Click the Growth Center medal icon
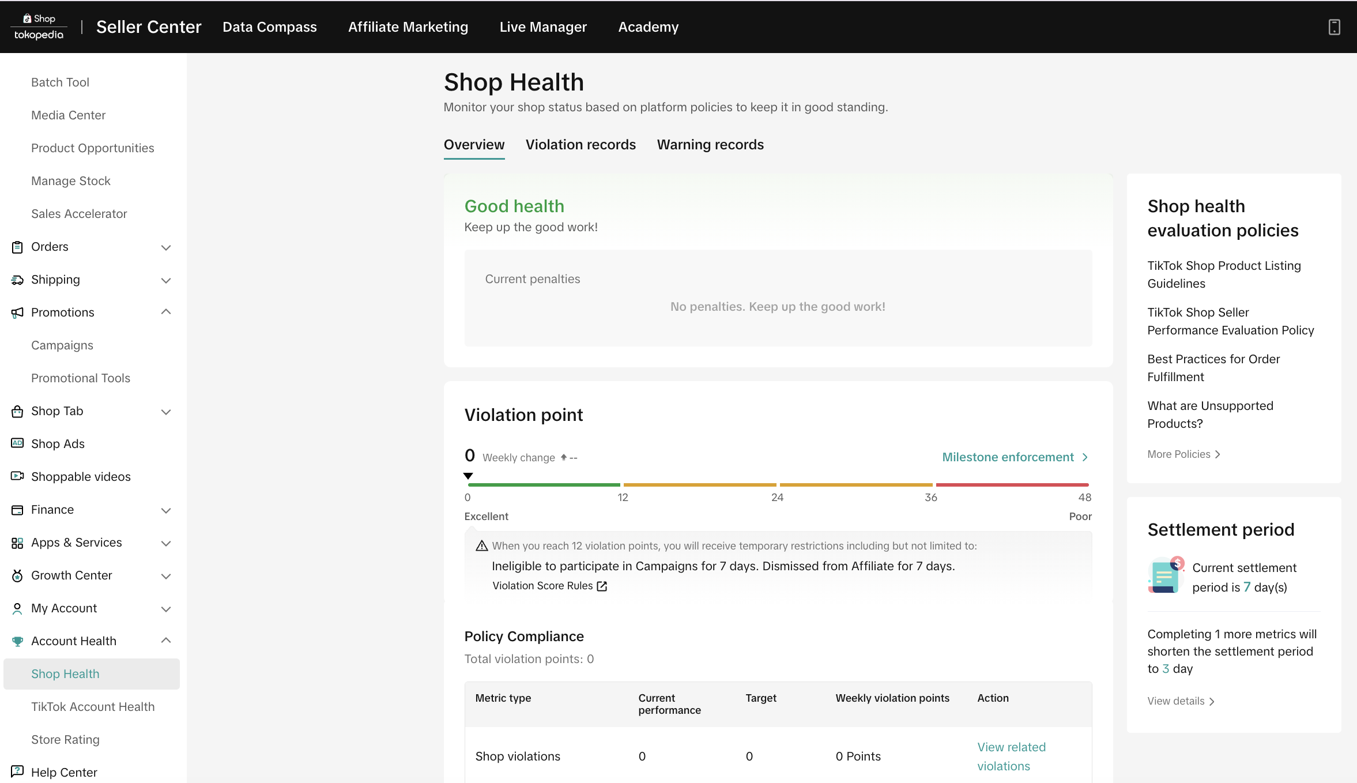The width and height of the screenshot is (1357, 783). coord(17,575)
